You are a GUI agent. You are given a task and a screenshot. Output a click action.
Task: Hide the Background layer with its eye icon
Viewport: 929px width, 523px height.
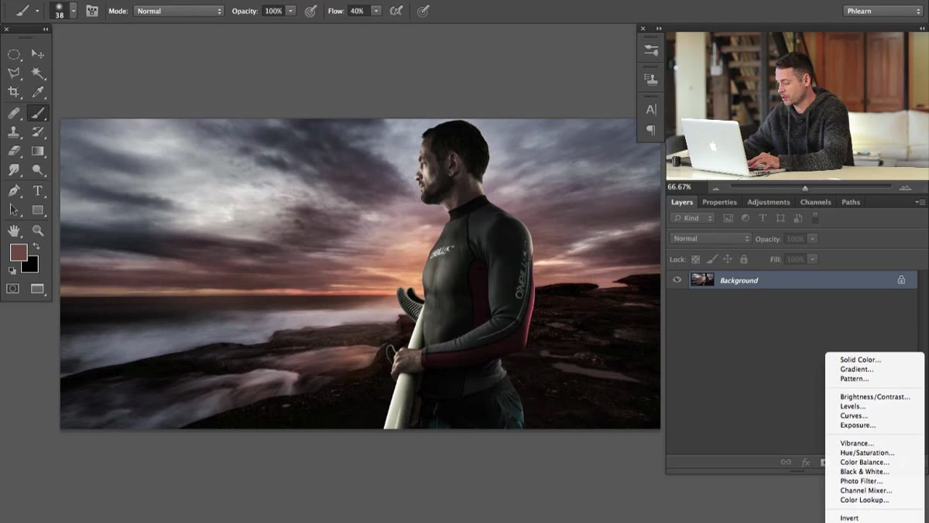point(677,280)
